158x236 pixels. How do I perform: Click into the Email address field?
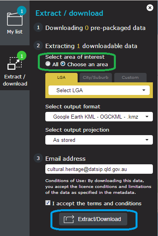(x=99, y=169)
